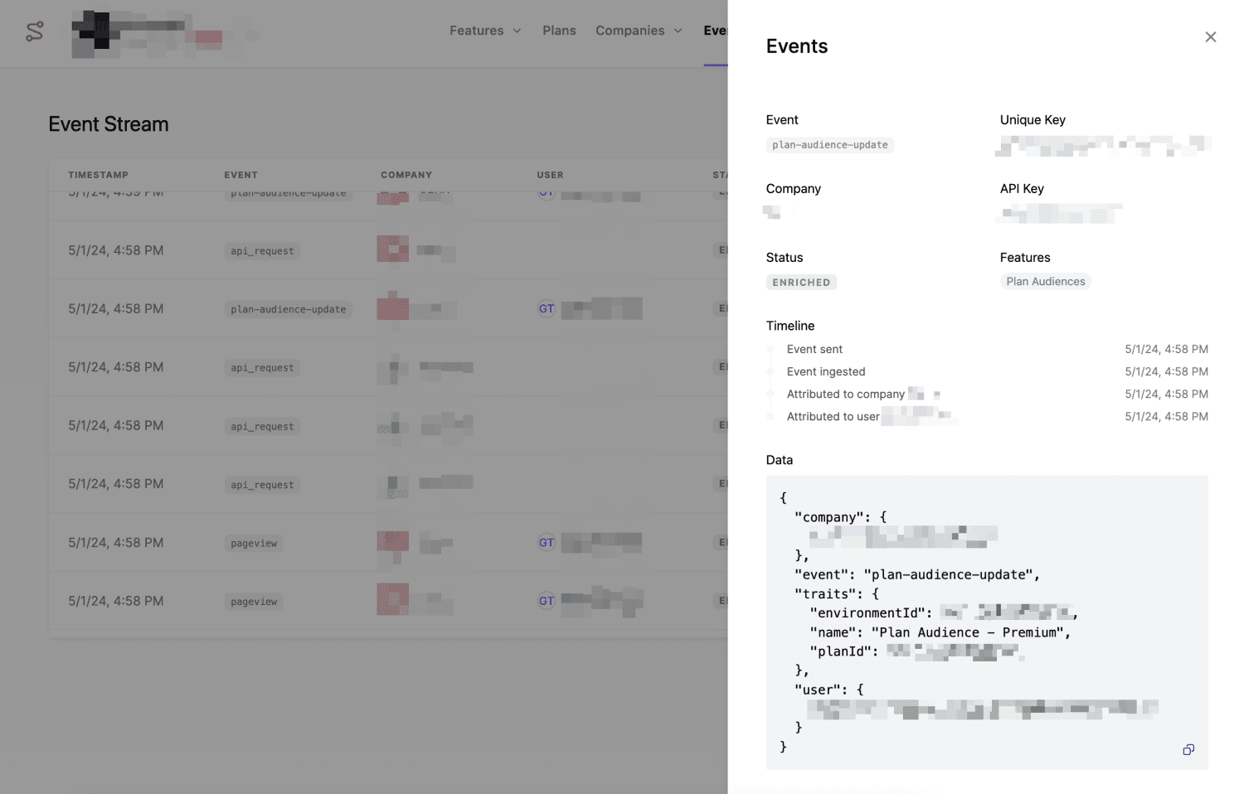Click the ENRICHED status badge
Image resolution: width=1234 pixels, height=794 pixels.
(801, 283)
